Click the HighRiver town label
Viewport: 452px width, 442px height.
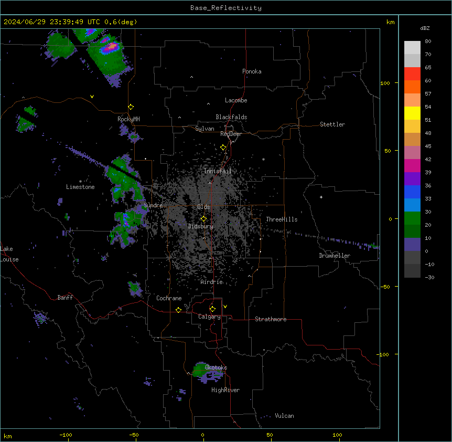(x=225, y=390)
